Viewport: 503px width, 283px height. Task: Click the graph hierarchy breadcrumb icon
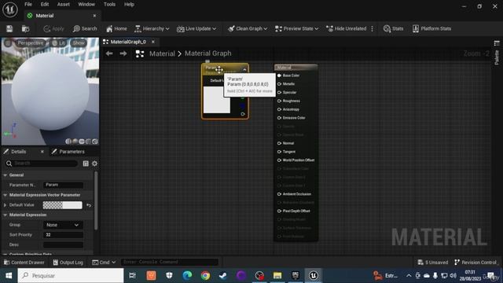[140, 53]
